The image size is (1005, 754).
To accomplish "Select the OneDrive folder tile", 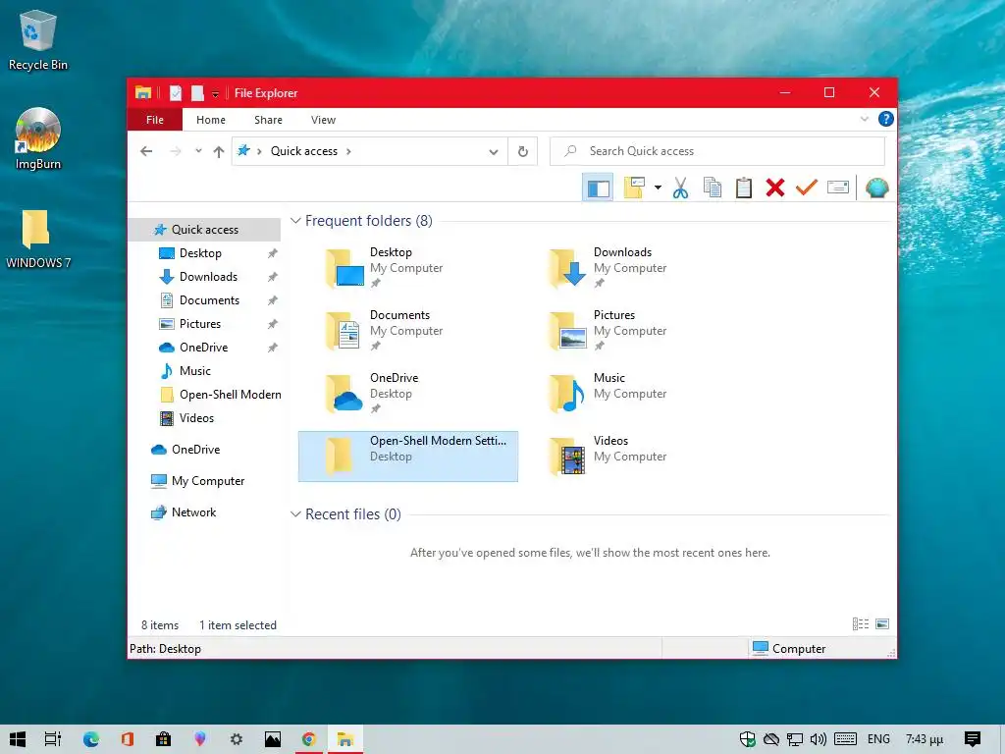I will 407,394.
